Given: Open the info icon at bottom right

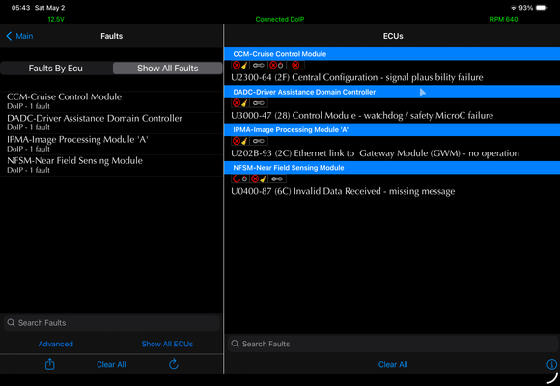Looking at the screenshot, I should (551, 364).
